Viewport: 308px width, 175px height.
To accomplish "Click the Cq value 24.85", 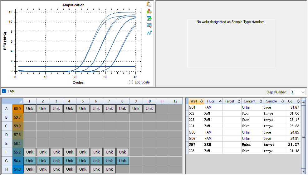I will click(x=295, y=132).
